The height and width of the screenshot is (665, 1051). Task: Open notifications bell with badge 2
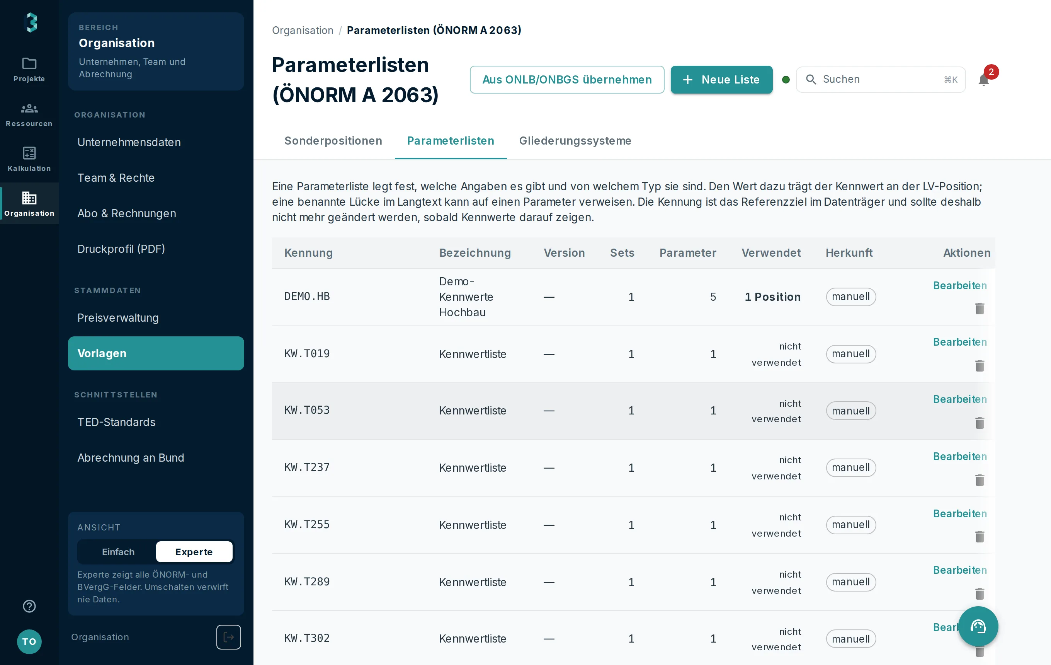pyautogui.click(x=984, y=80)
